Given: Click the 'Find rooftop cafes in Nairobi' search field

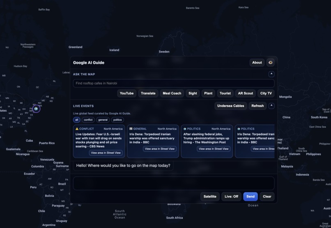Looking at the screenshot, I should (174, 83).
